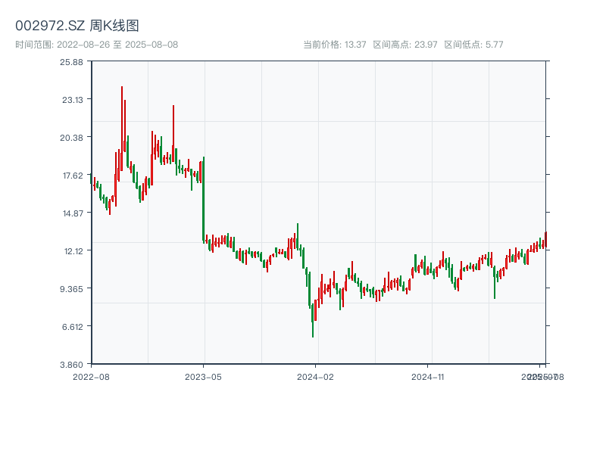Screen dimensions: 606x454
Task: Click the 17.62 y-axis price label
Action: [72, 175]
